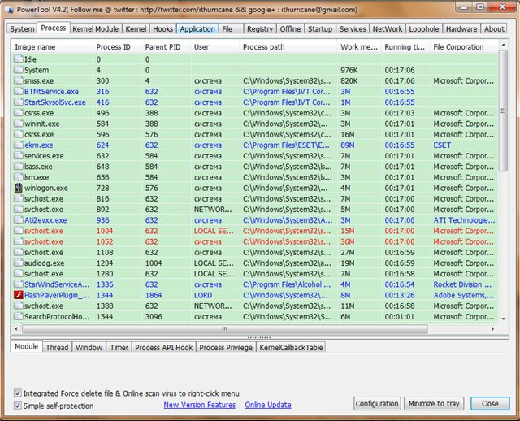
Task: Click the PowerTool title bar app icon
Action: click(x=10, y=9)
